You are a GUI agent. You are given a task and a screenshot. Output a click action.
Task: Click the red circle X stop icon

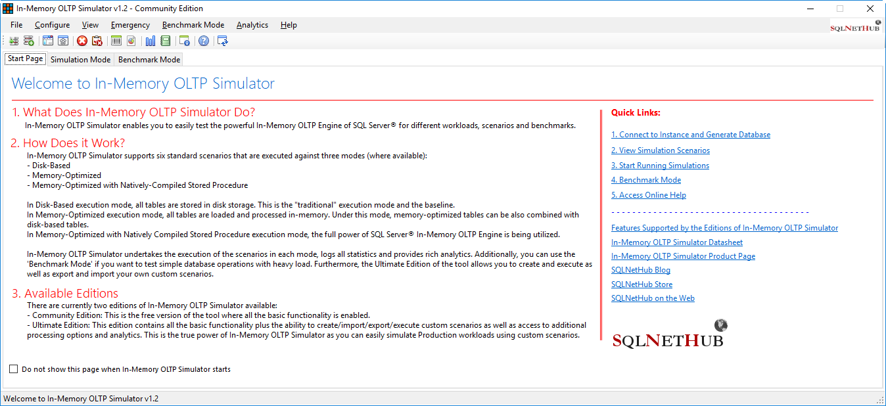(x=82, y=41)
